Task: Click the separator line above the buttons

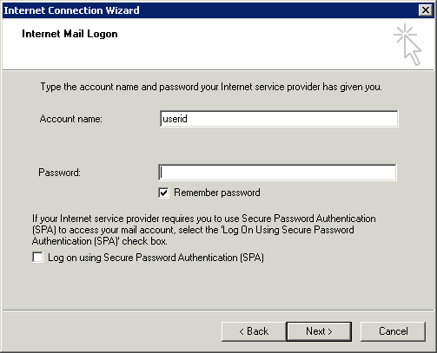Action: [218, 311]
